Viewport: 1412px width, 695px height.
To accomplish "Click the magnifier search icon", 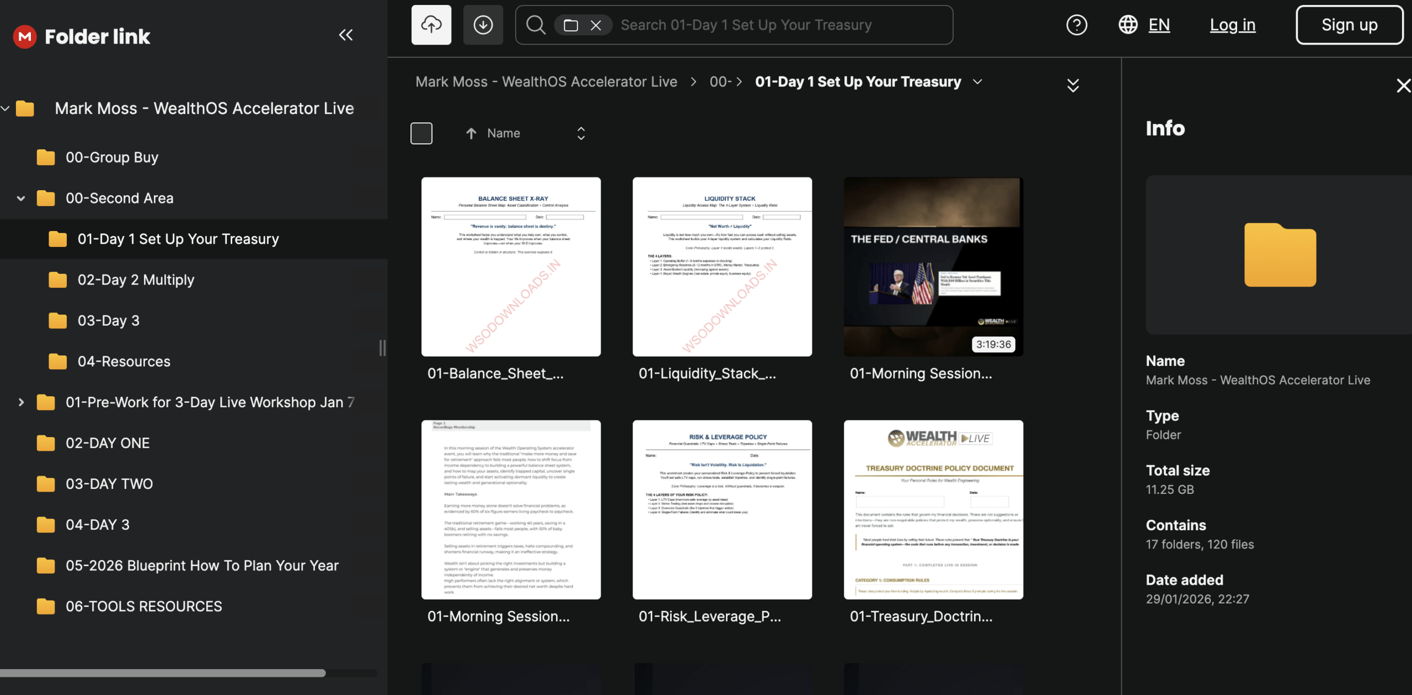I will pyautogui.click(x=535, y=25).
